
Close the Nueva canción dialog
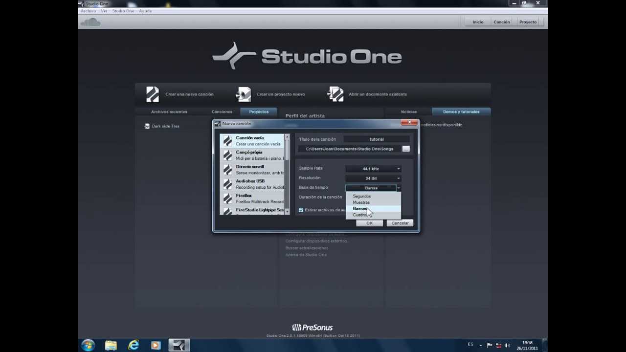point(409,122)
